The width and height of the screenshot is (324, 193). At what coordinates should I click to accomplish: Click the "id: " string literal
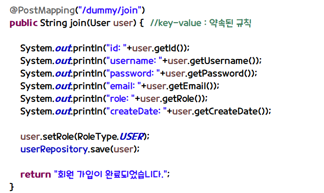point(116,48)
